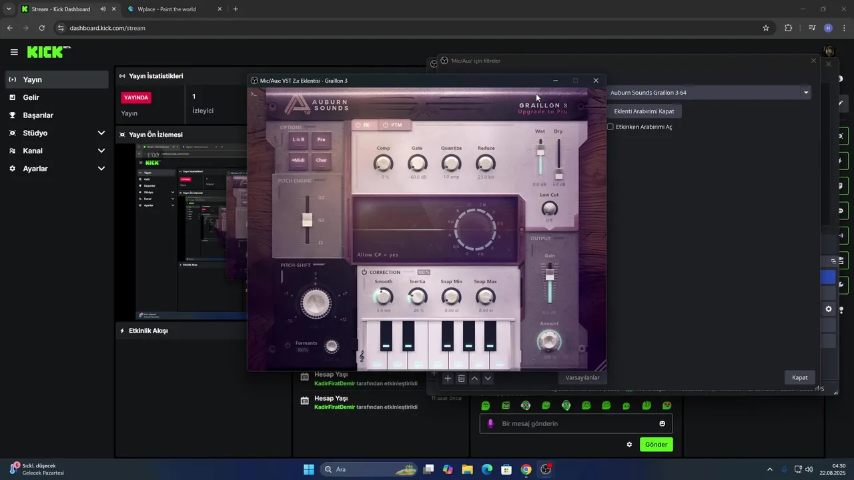Expand the Ayarlar sidebar section
Screen dimensions: 854x480
[57, 169]
